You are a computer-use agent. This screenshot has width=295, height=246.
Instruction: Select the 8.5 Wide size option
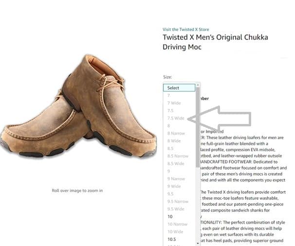coord(180,163)
